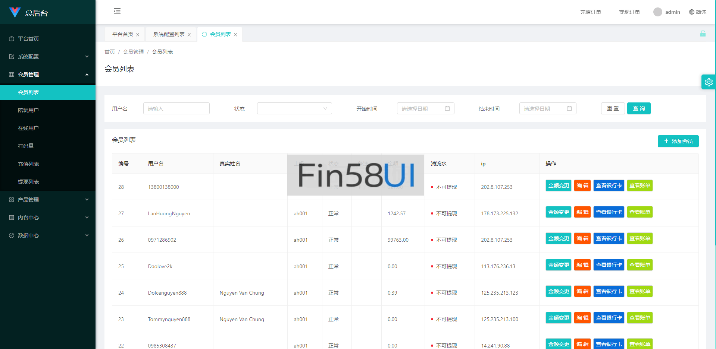Click the refresh icon on 会员列表 tab
The width and height of the screenshot is (716, 349).
(204, 34)
